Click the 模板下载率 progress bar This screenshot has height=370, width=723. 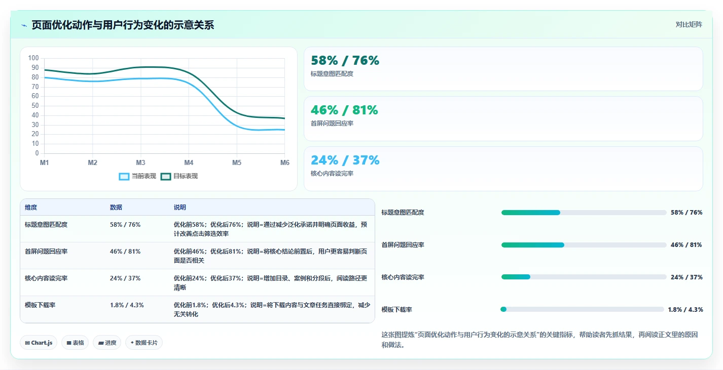point(582,309)
